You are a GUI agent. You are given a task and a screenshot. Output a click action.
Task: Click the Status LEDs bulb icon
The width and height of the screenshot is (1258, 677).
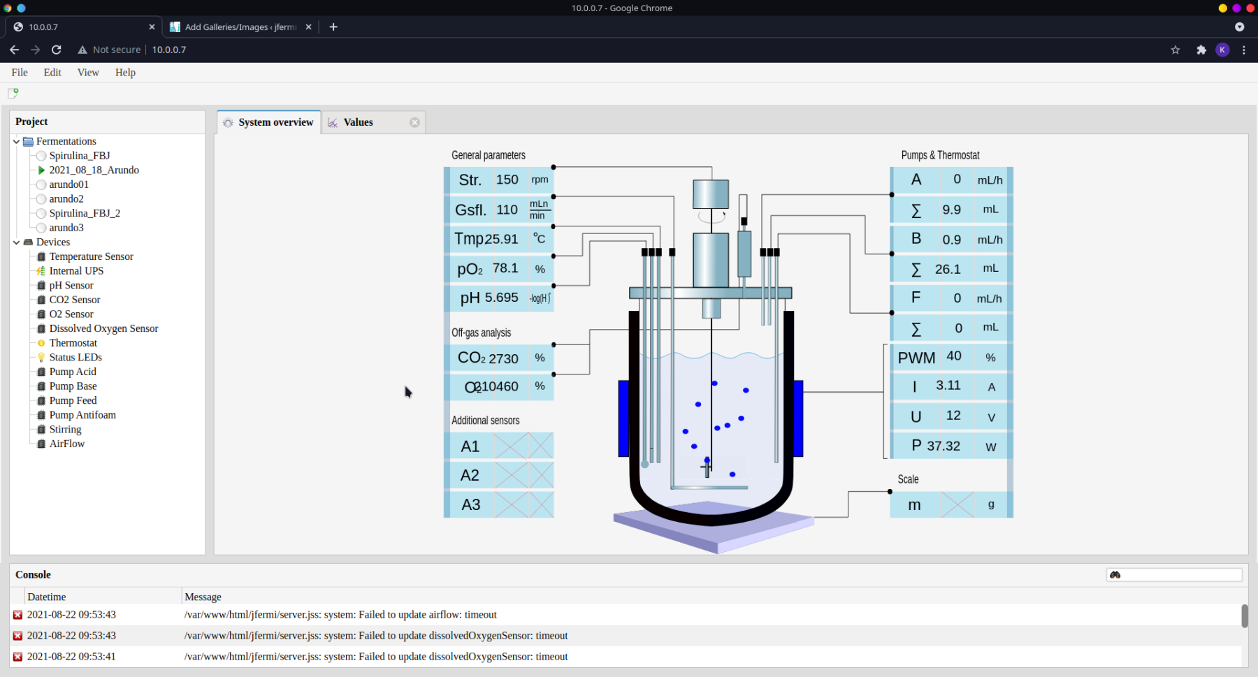[41, 358]
